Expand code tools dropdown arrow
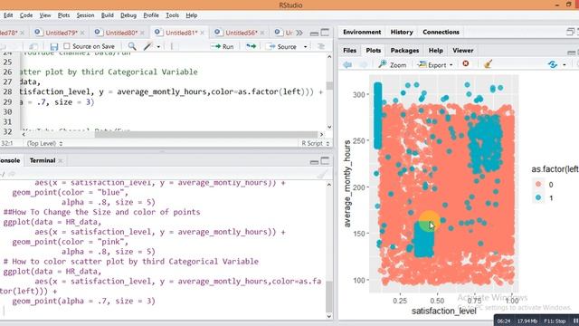The width and height of the screenshot is (579, 326). [x=158, y=47]
